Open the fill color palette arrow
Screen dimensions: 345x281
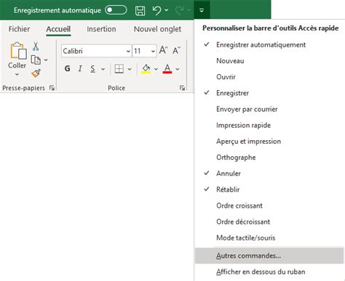(x=156, y=69)
